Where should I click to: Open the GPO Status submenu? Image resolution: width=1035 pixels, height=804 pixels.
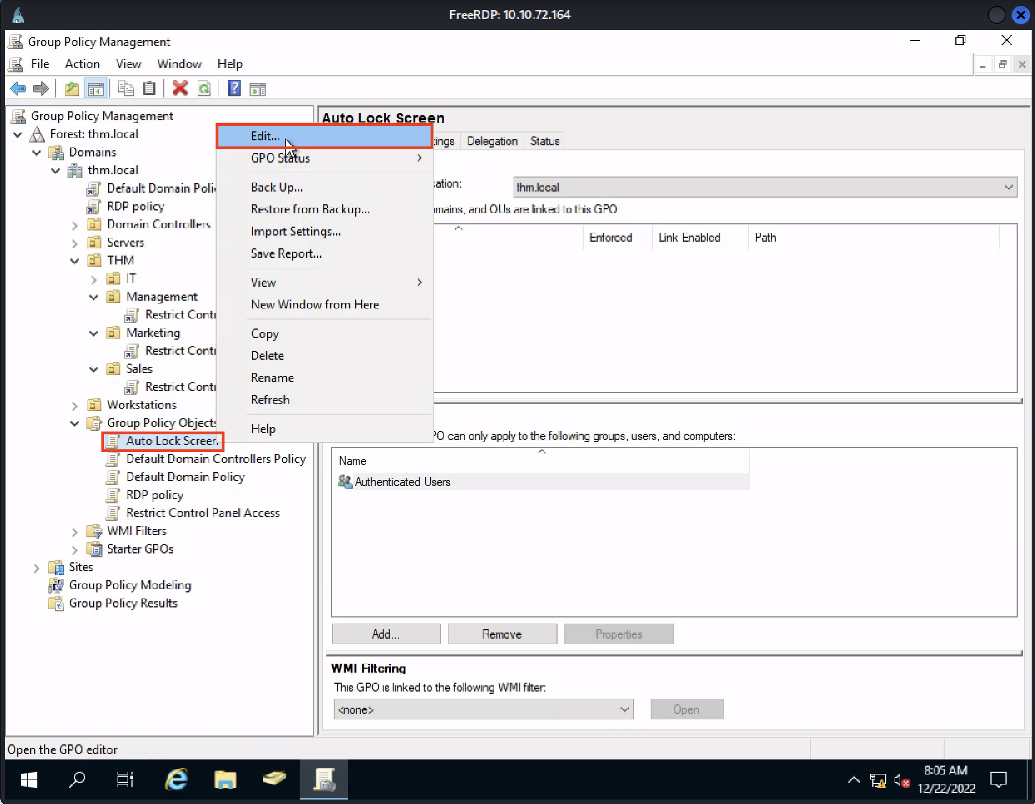pos(324,158)
